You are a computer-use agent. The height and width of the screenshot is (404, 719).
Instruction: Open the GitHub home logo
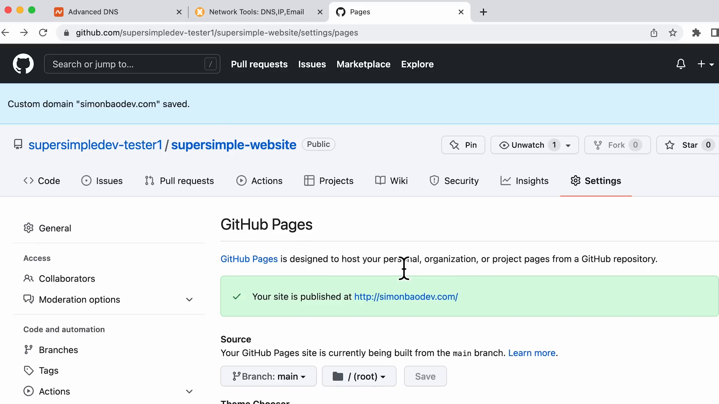tap(23, 64)
